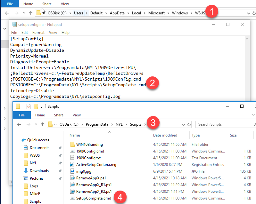Select ActiveSetupCortana.reg file
The image size is (256, 204).
pos(96,165)
